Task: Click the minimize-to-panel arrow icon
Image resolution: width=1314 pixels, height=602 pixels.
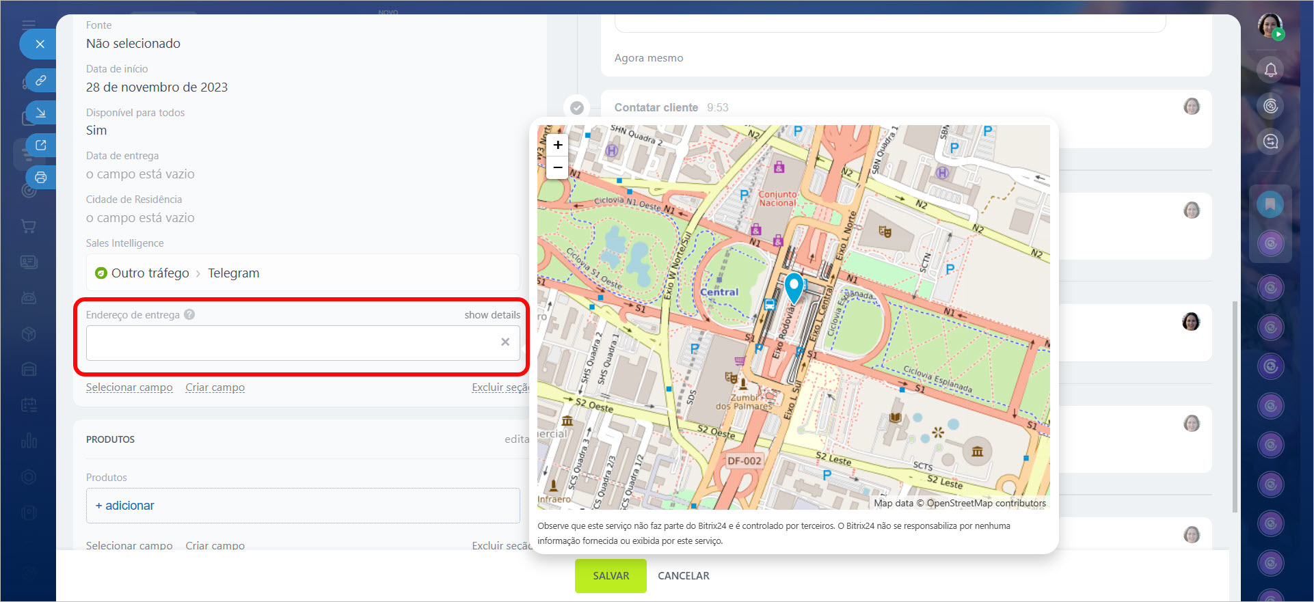Action: point(41,113)
